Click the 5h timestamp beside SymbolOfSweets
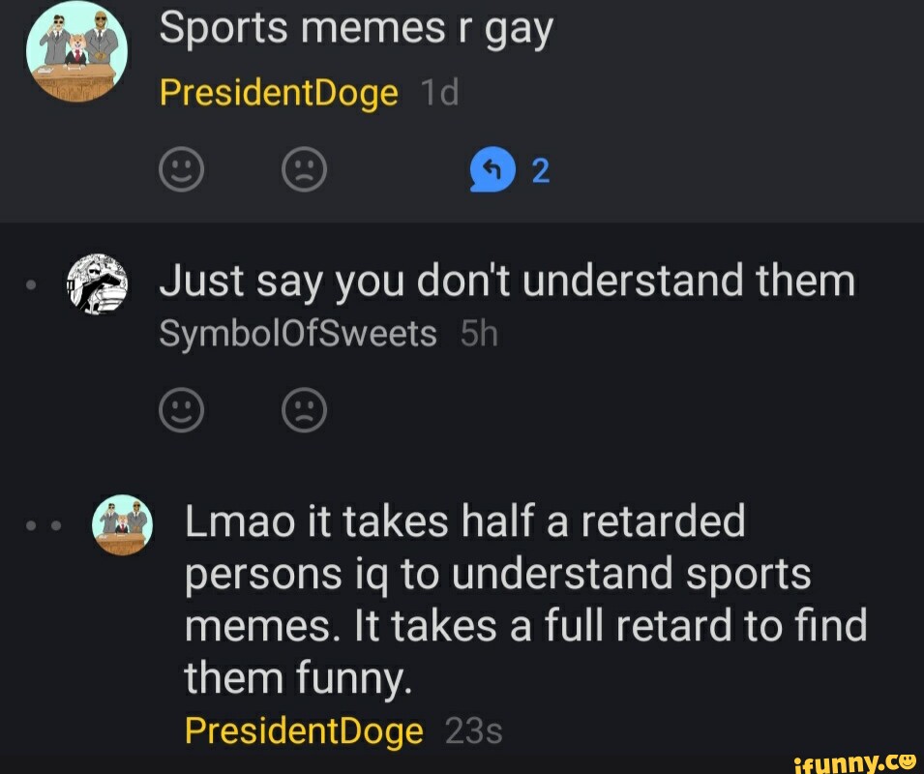Screen dimensions: 924x774 point(479,334)
